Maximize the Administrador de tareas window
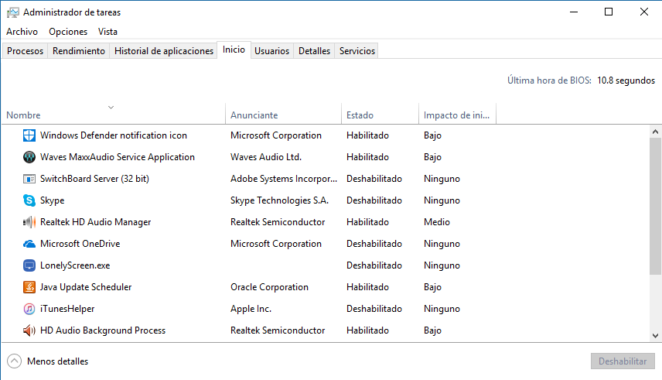The image size is (662, 380). pyautogui.click(x=609, y=12)
